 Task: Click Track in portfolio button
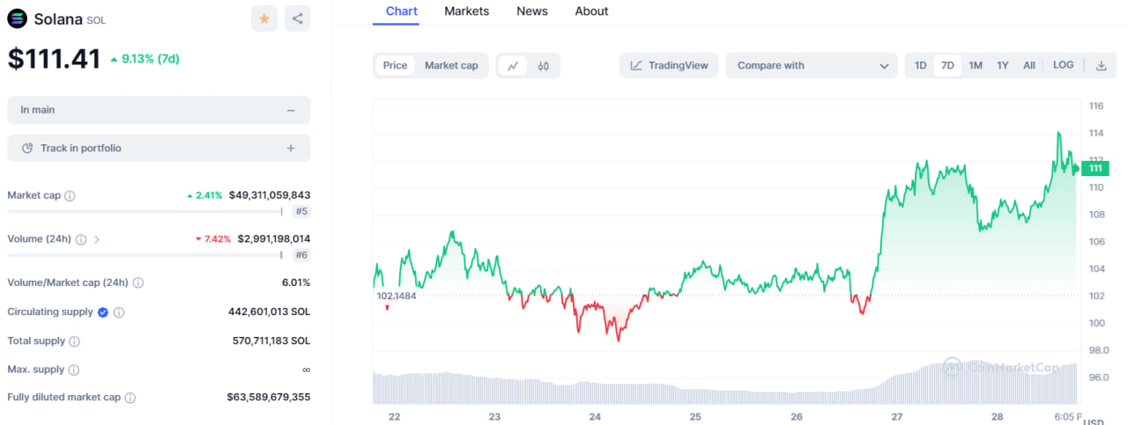pyautogui.click(x=159, y=149)
